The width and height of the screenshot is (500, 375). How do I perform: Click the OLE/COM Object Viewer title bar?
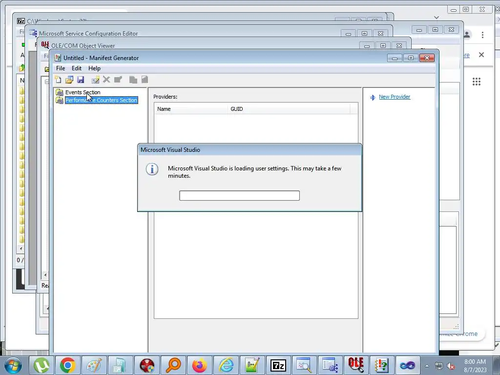(x=204, y=45)
